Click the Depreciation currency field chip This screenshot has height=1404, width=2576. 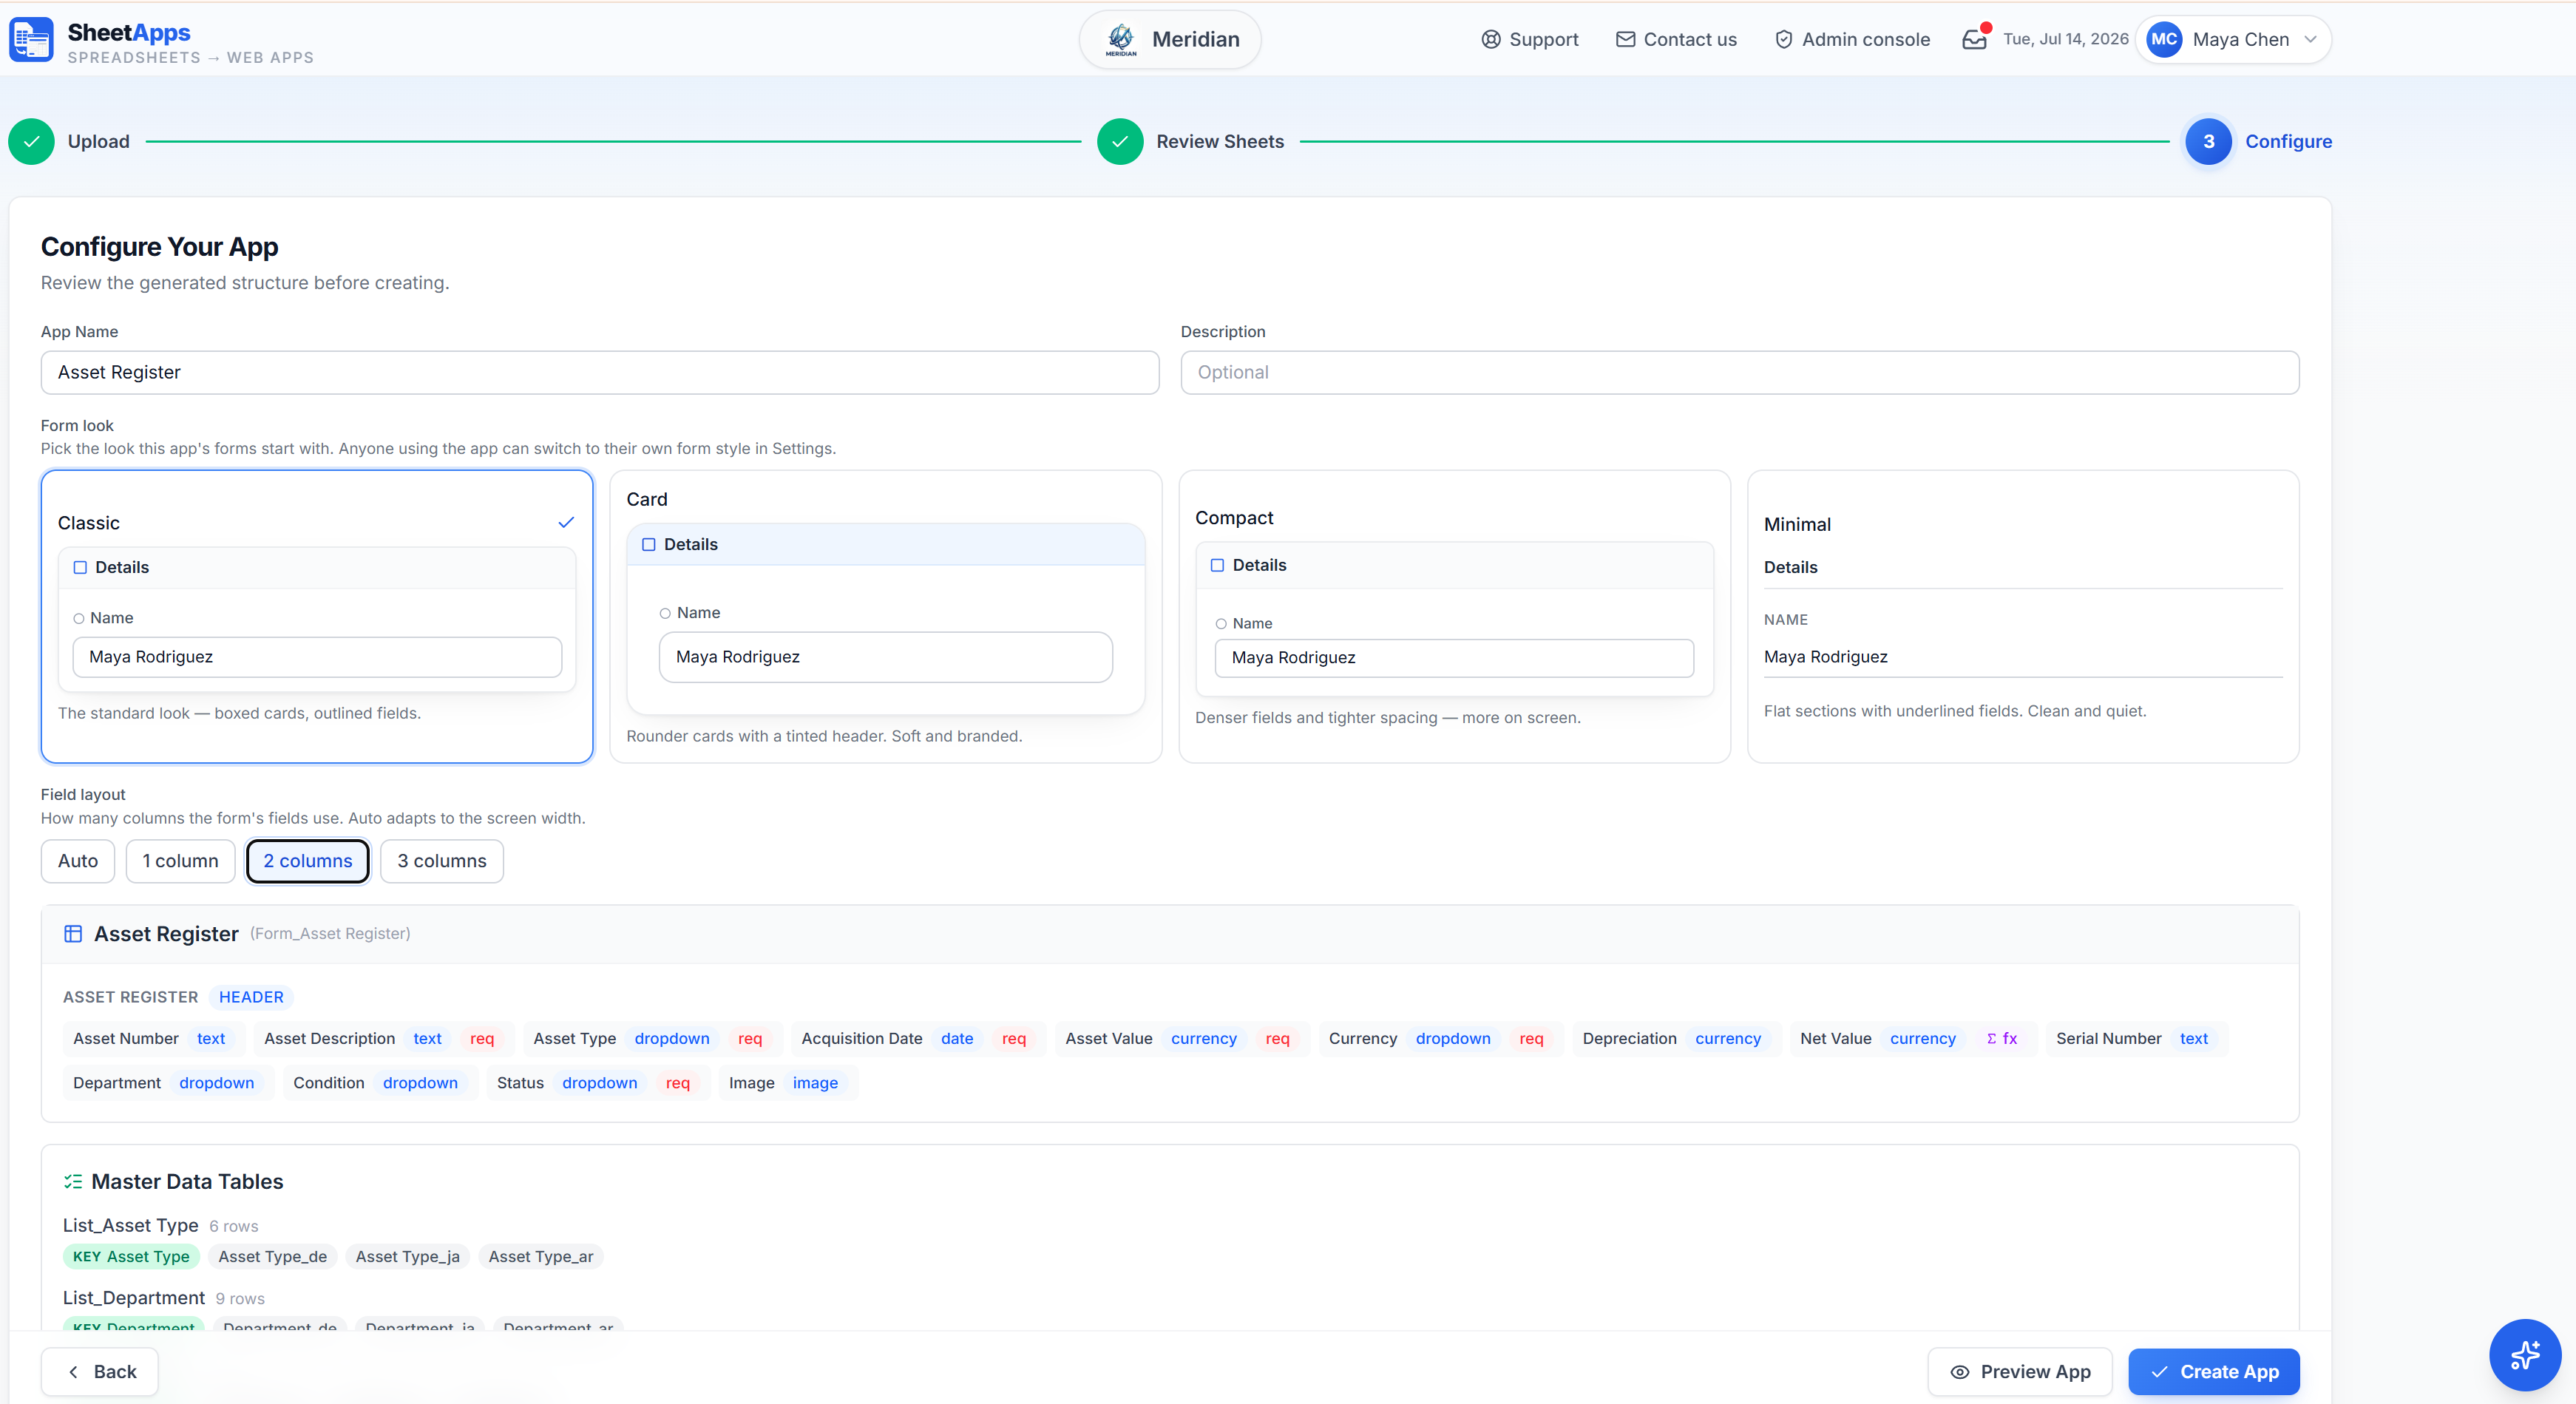point(1676,1038)
